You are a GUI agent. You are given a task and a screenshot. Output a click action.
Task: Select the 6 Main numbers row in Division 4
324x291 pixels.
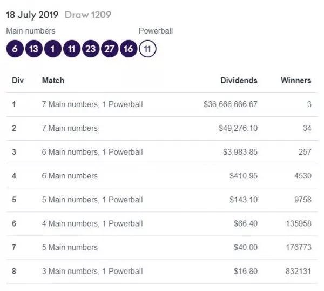pyautogui.click(x=70, y=176)
